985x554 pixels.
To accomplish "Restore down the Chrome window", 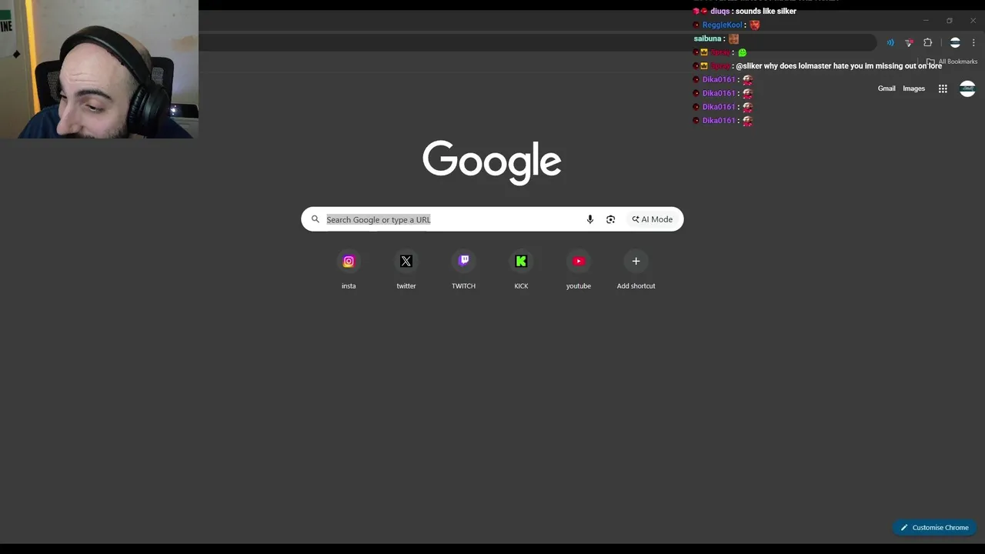I will pyautogui.click(x=950, y=21).
